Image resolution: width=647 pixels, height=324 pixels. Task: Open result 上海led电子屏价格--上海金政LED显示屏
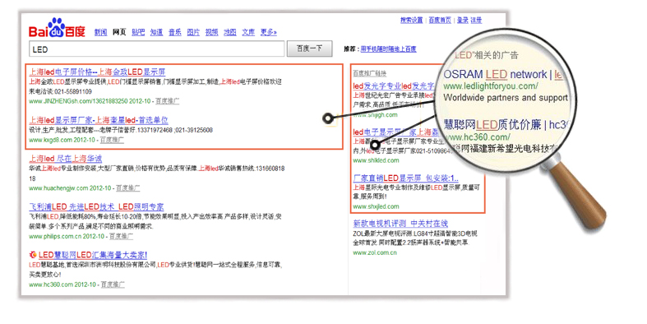[97, 72]
